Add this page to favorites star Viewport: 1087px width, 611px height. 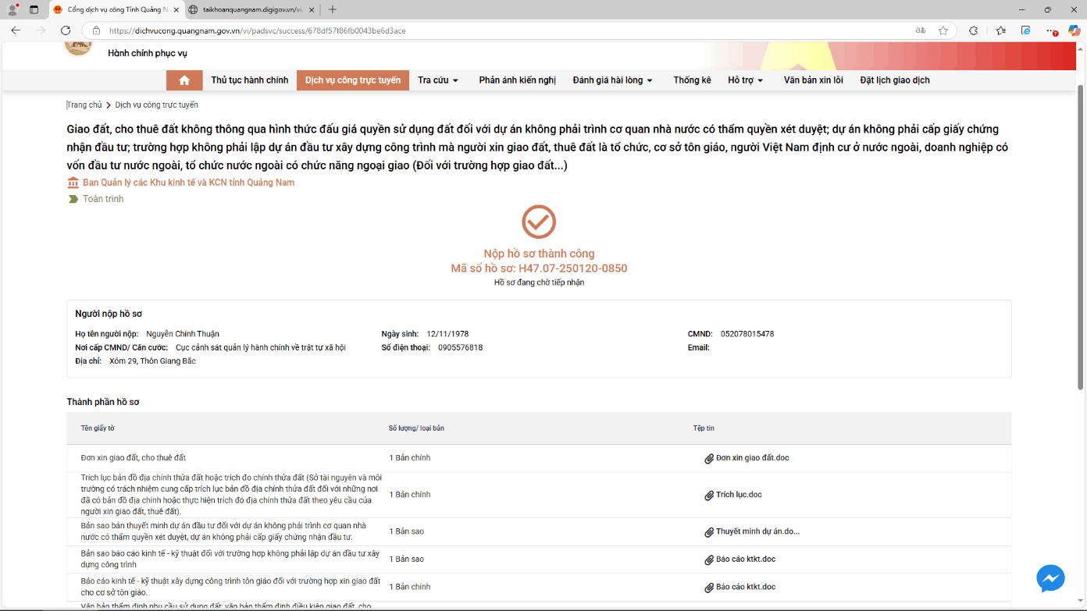coord(943,30)
